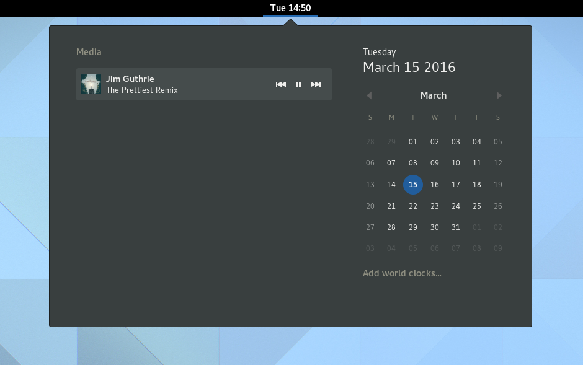Select Sunday 06 in the second week row
Image resolution: width=583 pixels, height=365 pixels.
pyautogui.click(x=370, y=163)
